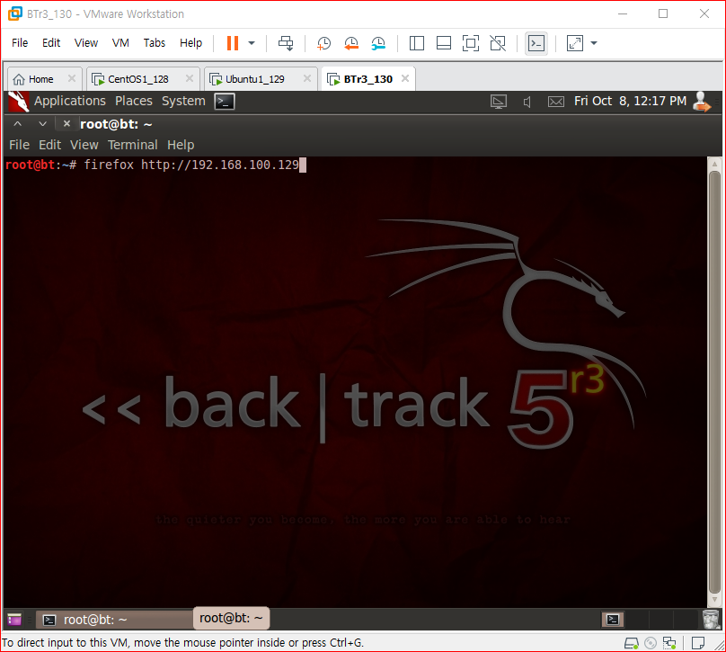
Task: Open the clock showing Fri Oct 8
Action: [x=630, y=101]
